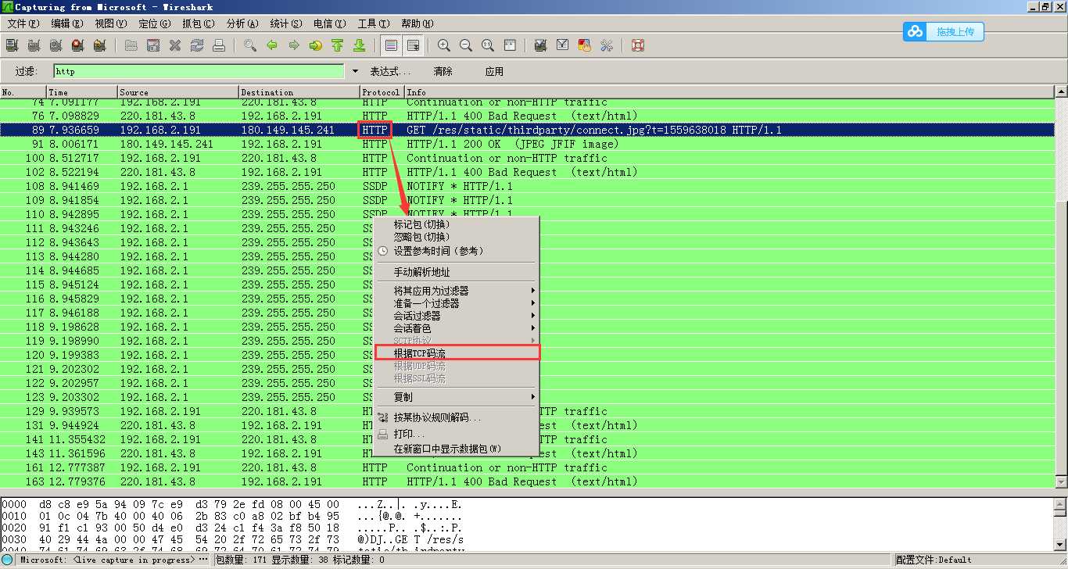Toggle 标记包(切换) in context menu

click(x=457, y=224)
